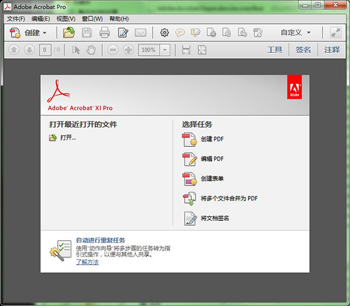
Task: Maximize the Adobe Acrobat Pro window
Action: (318, 5)
